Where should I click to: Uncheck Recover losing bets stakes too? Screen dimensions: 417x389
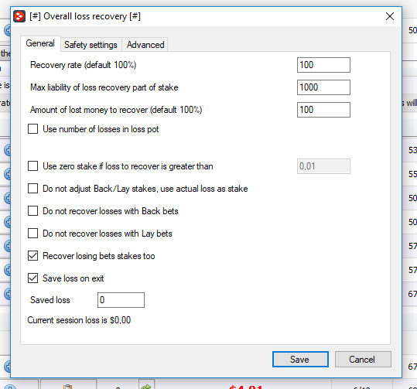33,256
